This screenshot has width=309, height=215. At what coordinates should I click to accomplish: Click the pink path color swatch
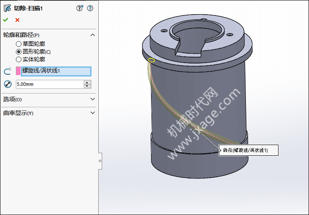pos(18,71)
